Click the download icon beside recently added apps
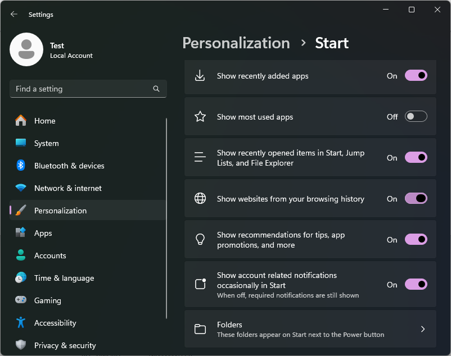The height and width of the screenshot is (356, 451). pos(200,76)
